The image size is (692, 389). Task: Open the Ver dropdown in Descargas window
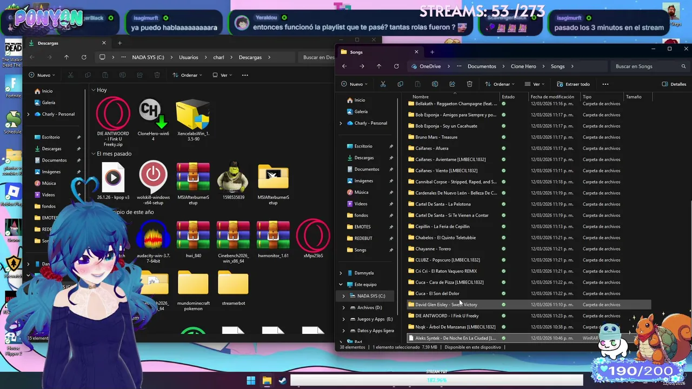coord(222,75)
